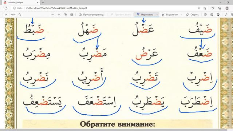Viewport: 233px width, 131px height.
Task: Close the Muallim_Sani.pdf tab
Action: click(x=37, y=3)
